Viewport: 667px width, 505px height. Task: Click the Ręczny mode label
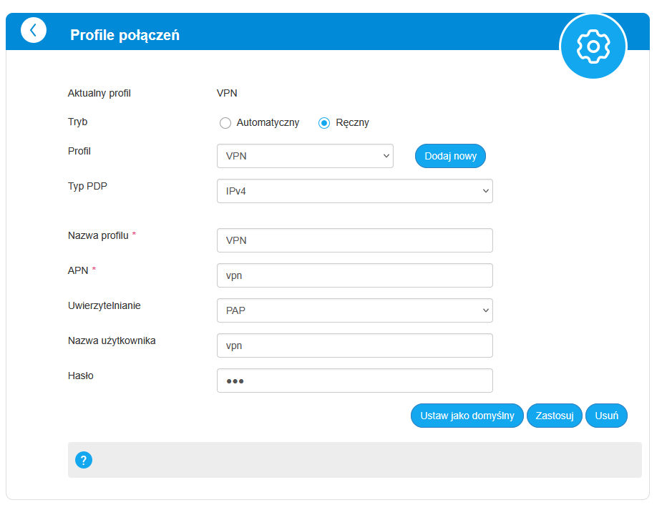click(352, 123)
